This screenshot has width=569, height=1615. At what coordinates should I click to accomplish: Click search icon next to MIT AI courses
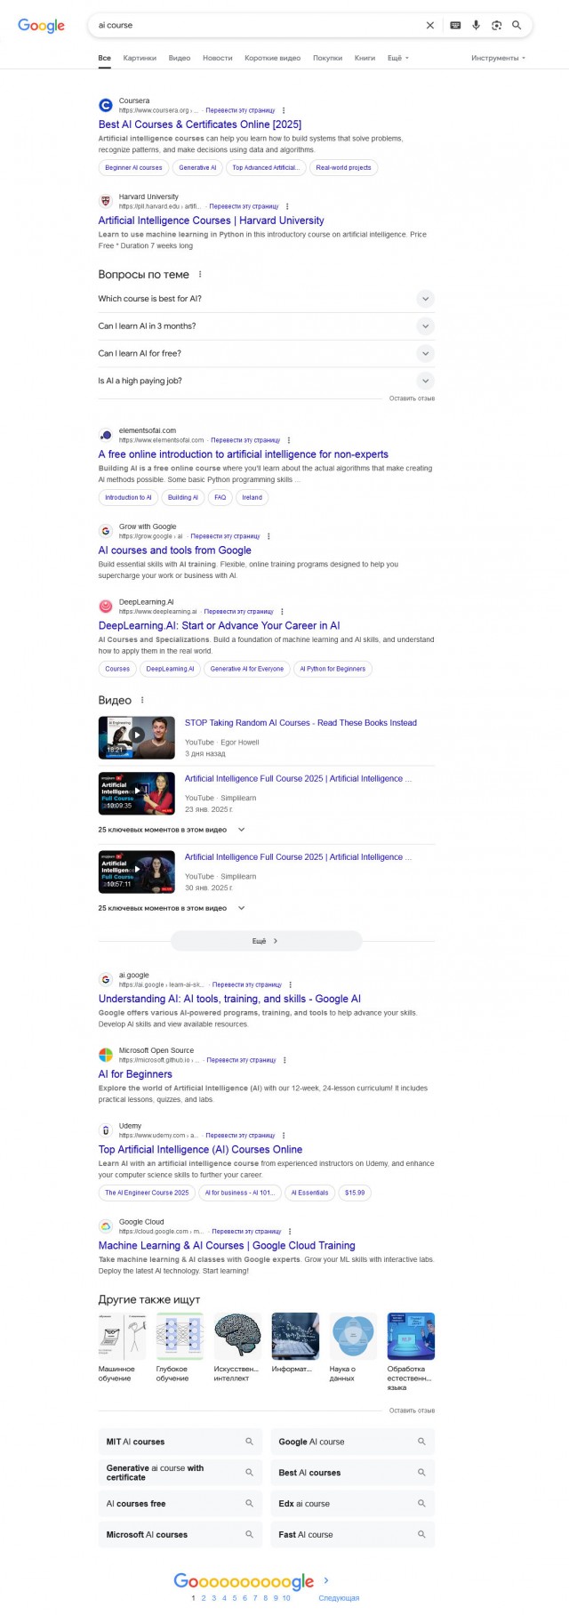pyautogui.click(x=249, y=1442)
